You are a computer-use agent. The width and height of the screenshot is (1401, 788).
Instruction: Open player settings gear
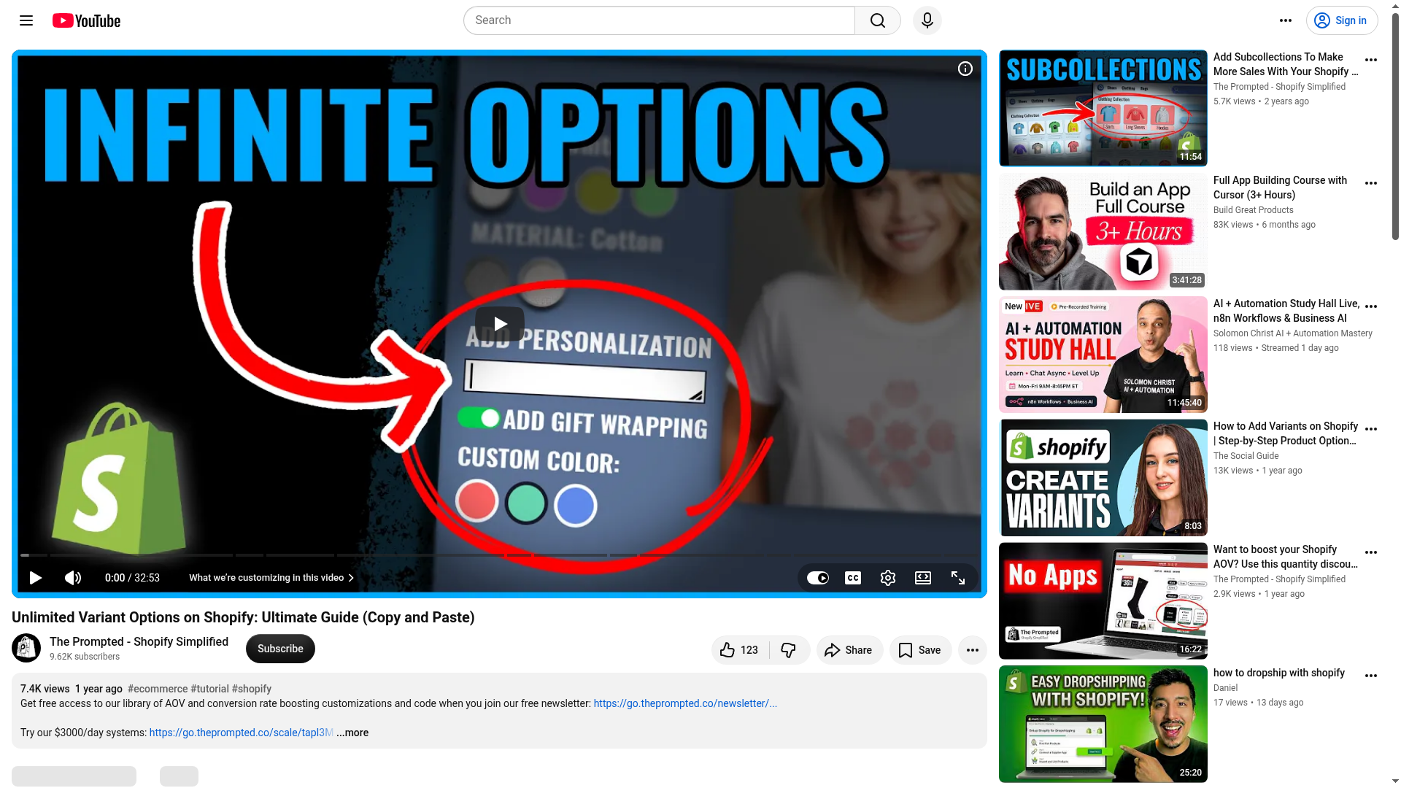[888, 578]
